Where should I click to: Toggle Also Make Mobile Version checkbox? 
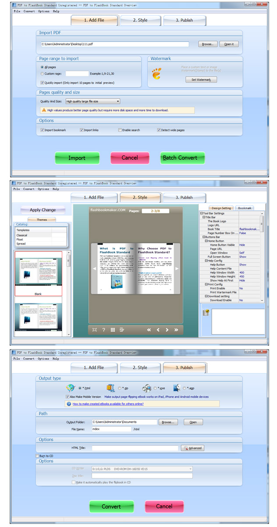coord(67,397)
